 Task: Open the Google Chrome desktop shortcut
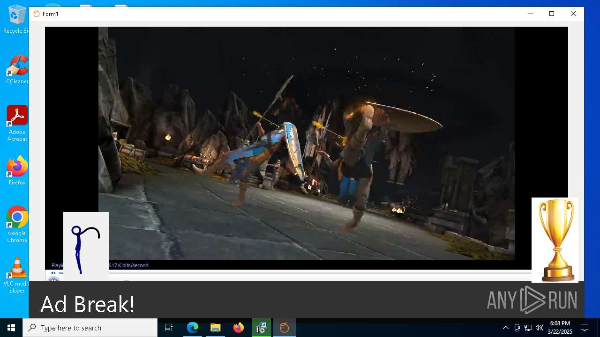tap(17, 225)
